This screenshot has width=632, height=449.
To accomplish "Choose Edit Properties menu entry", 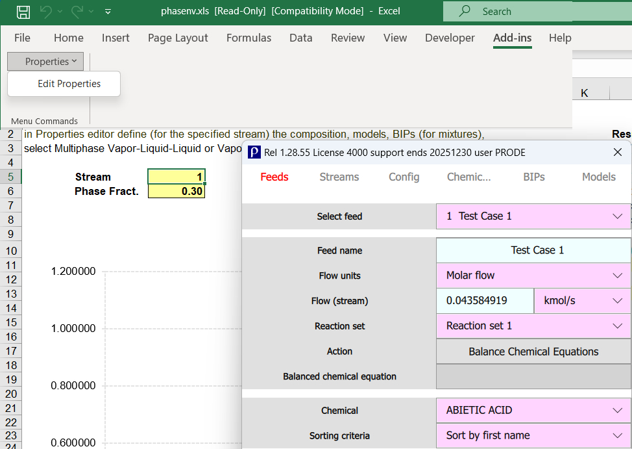I will click(x=64, y=84).
